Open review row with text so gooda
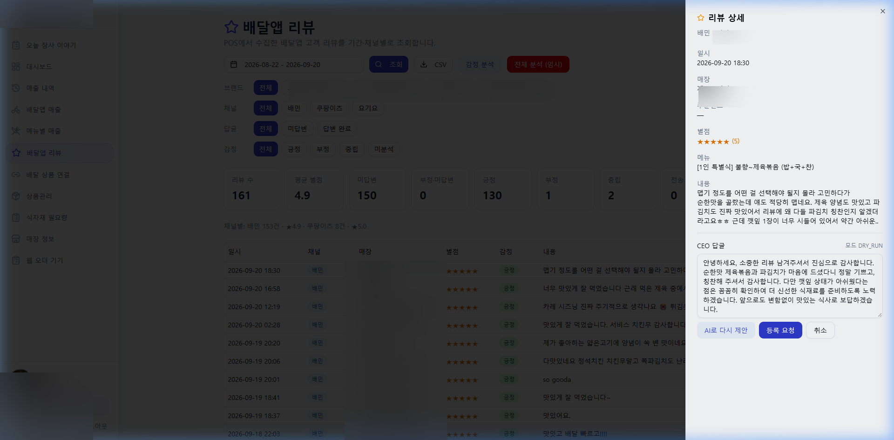The image size is (894, 440). [x=454, y=379]
